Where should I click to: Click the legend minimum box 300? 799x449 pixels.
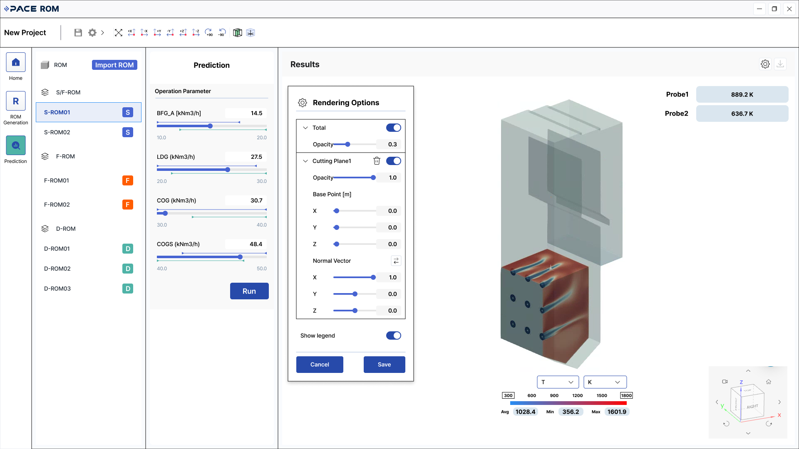click(x=508, y=395)
